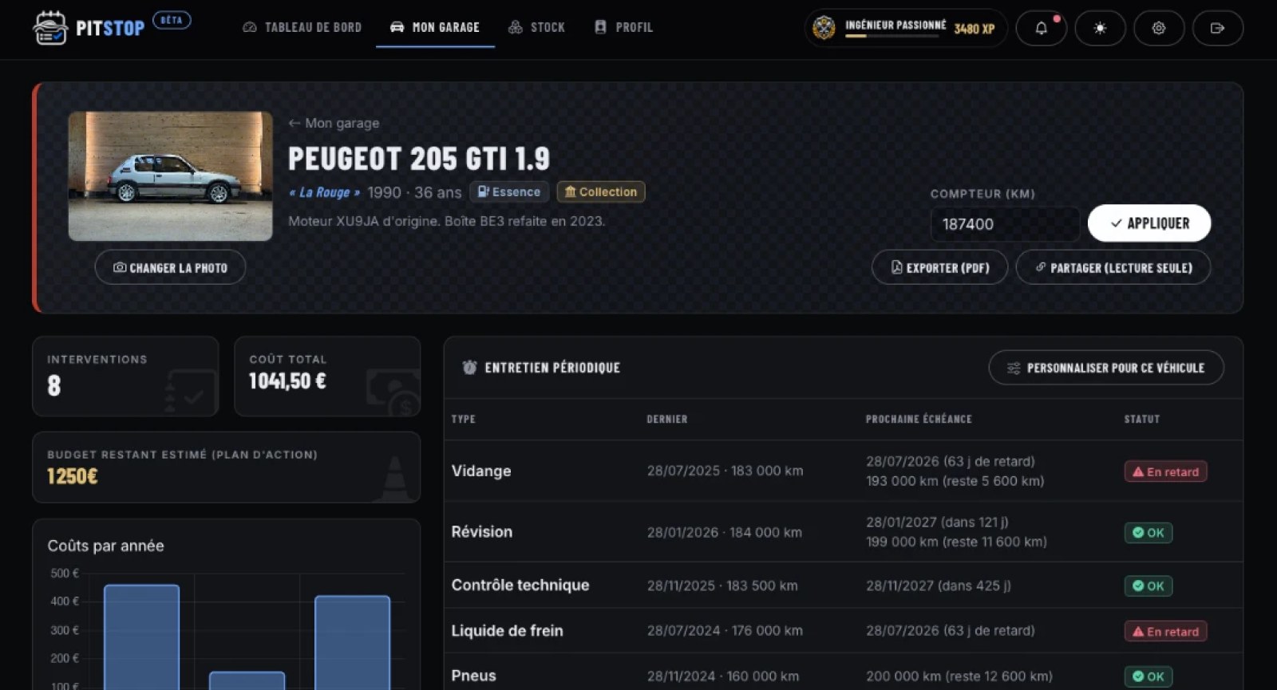Open the Tableau de bord tab
1277x690 pixels.
coord(302,28)
